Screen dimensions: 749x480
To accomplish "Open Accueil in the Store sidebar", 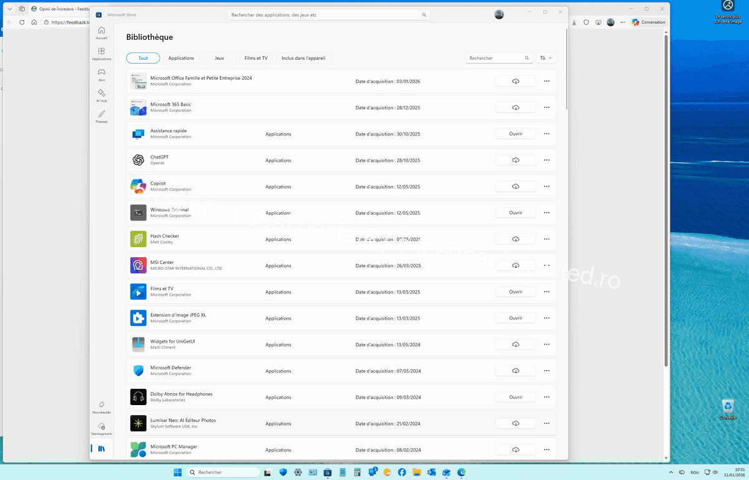I will point(101,32).
